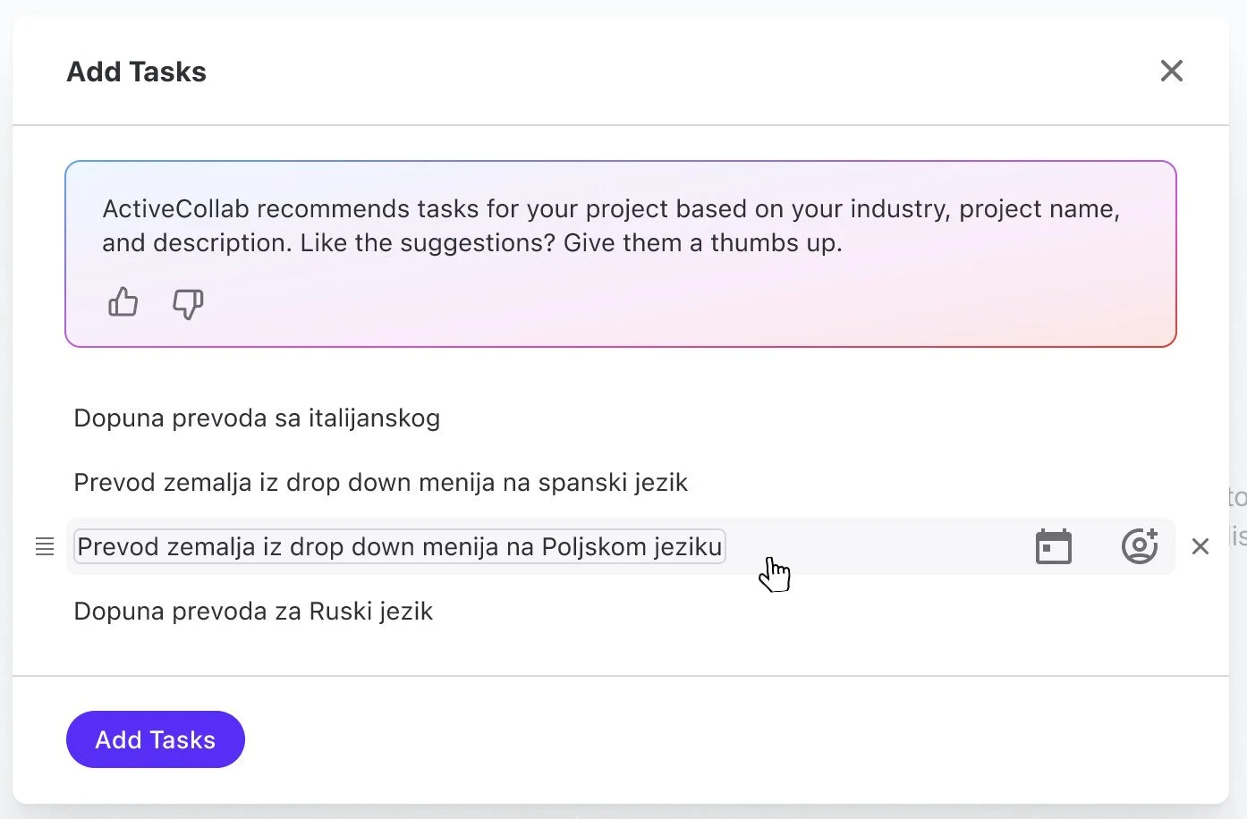The image size is (1247, 819).
Task: Click the 'Give them a thumbs up' sentence
Action: pos(702,243)
